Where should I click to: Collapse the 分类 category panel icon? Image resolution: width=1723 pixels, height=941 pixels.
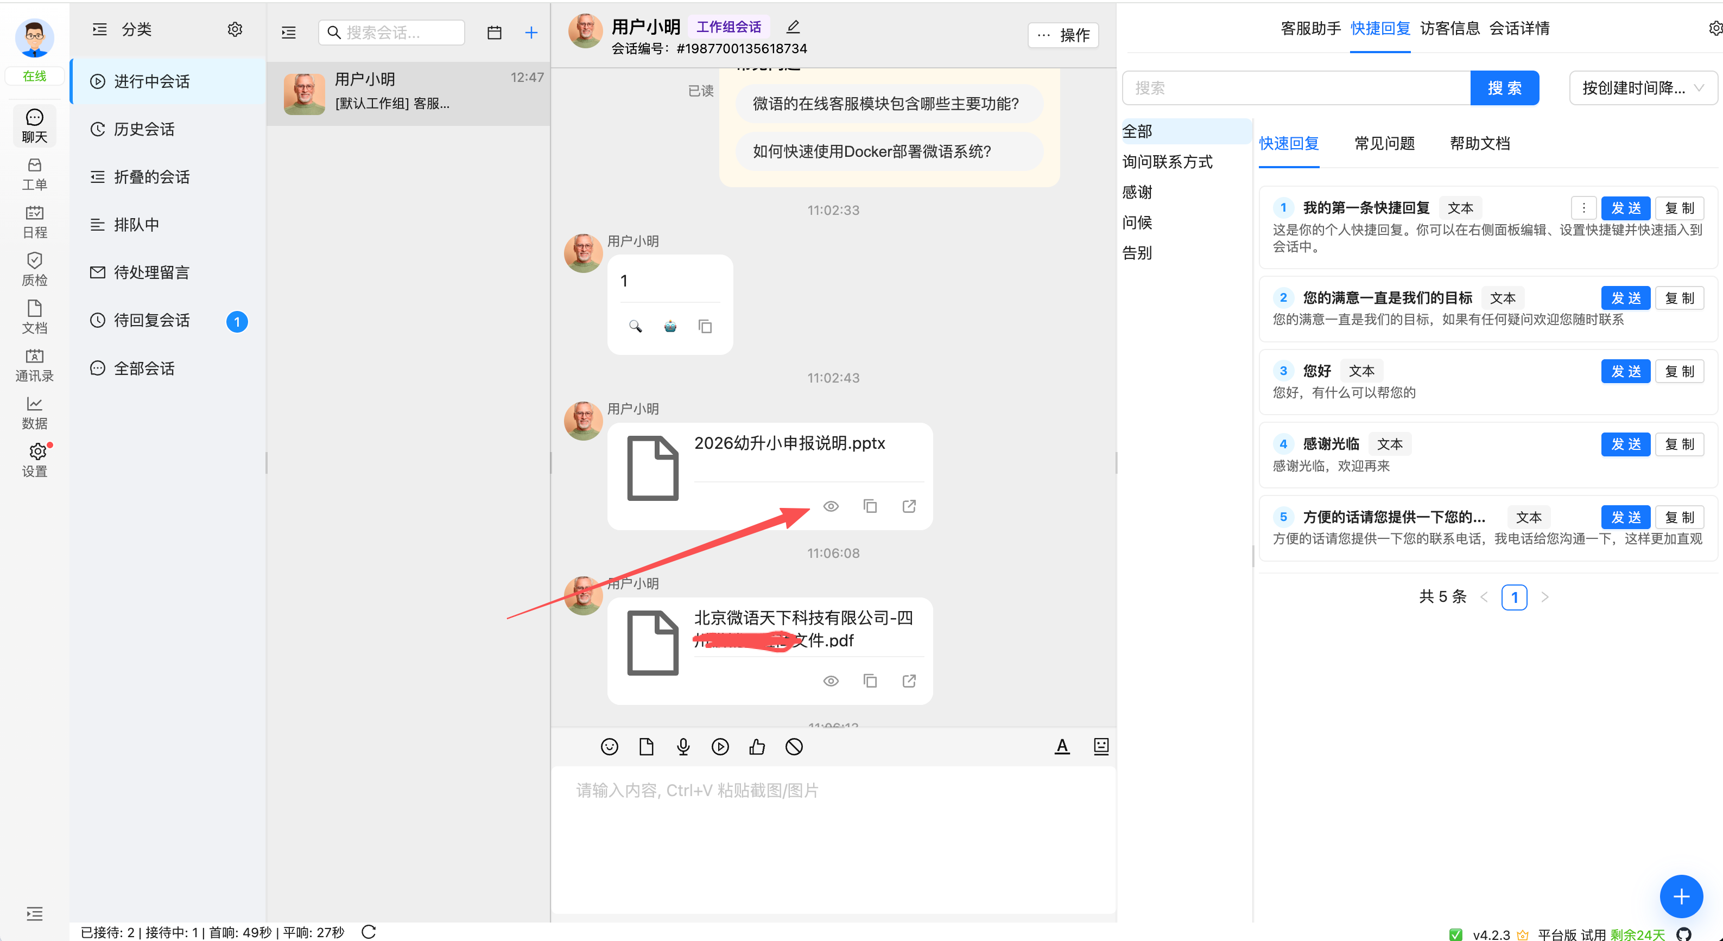click(x=100, y=29)
